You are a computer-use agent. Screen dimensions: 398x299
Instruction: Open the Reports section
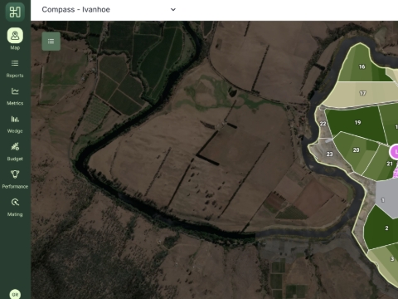(15, 68)
